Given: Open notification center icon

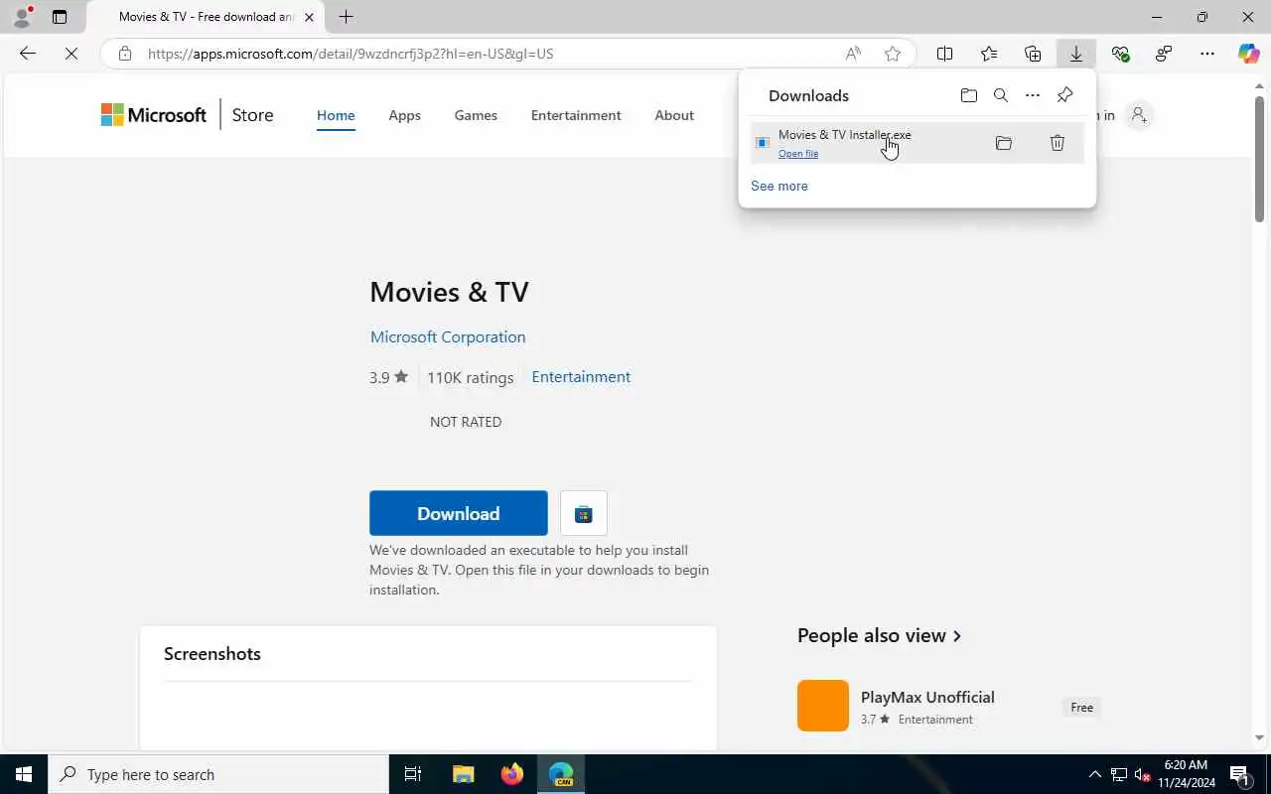Looking at the screenshot, I should pyautogui.click(x=1241, y=774).
